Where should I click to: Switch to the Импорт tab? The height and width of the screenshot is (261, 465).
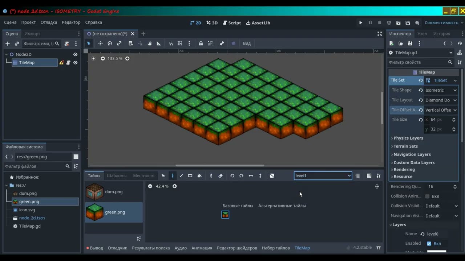pyautogui.click(x=32, y=34)
